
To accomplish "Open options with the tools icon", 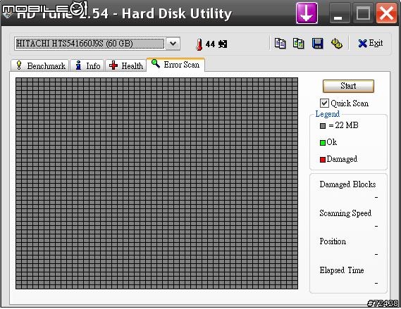I will point(337,44).
